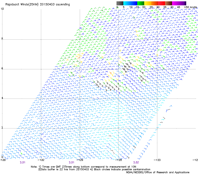Click the cyan 5 knots color band
Image resolution: width=198 pixels, height=174 pixels.
click(x=127, y=3)
